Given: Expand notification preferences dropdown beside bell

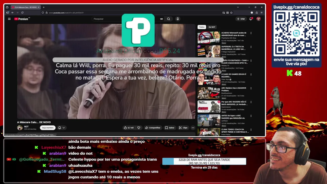Looking at the screenshot, I should pyautogui.click(x=64, y=128).
